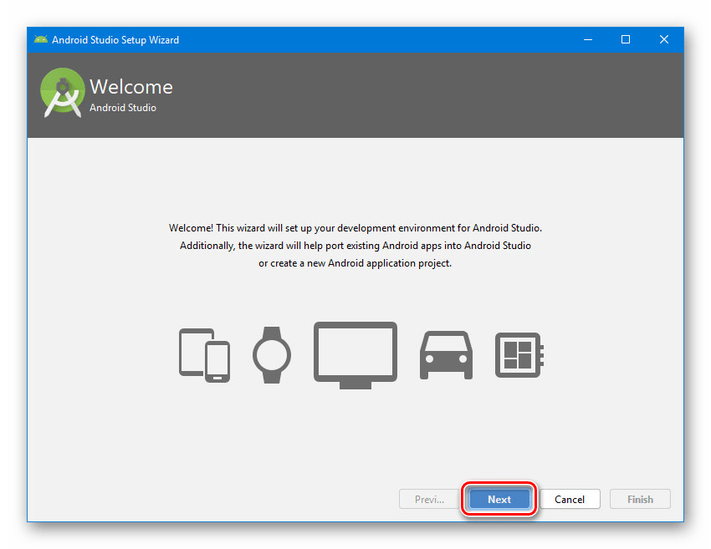Select the phone and tablet devices icon
Viewport: 711px width, 549px height.
(203, 355)
